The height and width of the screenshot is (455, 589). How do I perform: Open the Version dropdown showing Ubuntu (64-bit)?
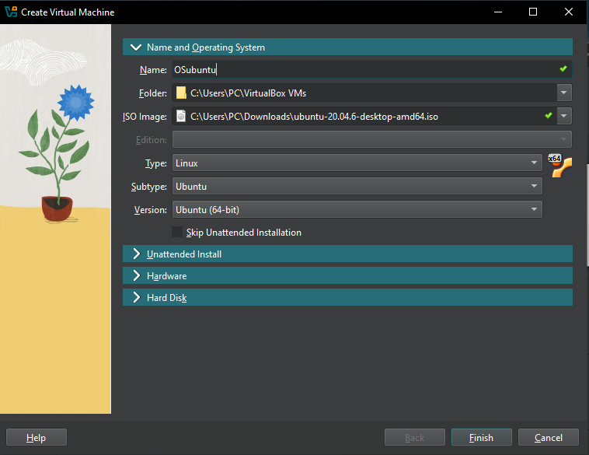click(535, 210)
